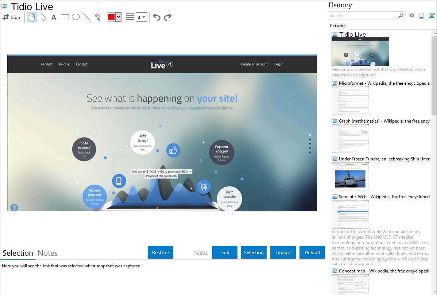Switch to the Selection tab
Viewport: 437px width, 295px height.
18,253
